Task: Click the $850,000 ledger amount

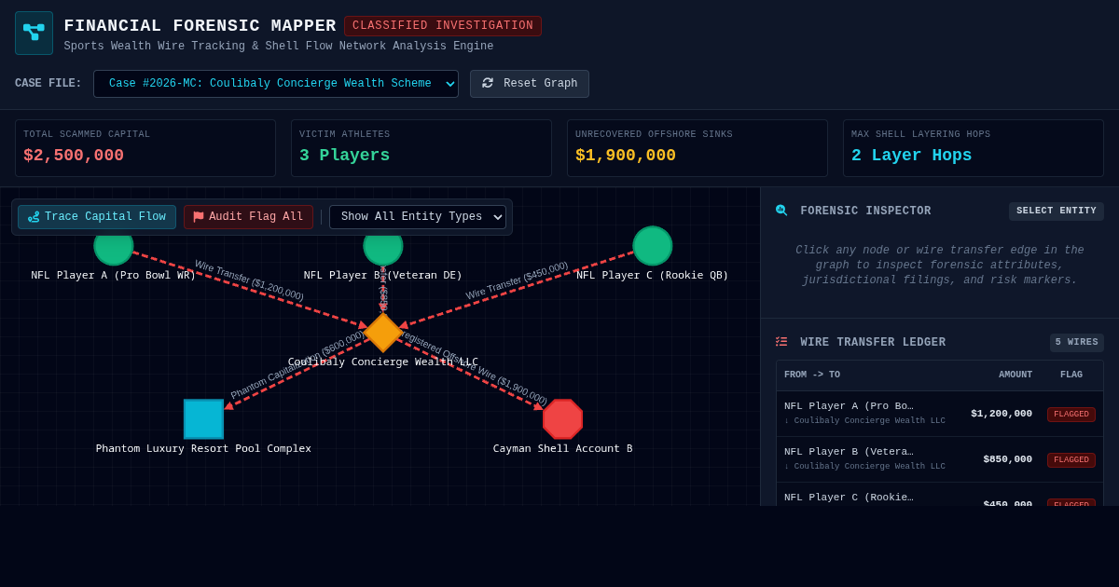Action: (1007, 459)
